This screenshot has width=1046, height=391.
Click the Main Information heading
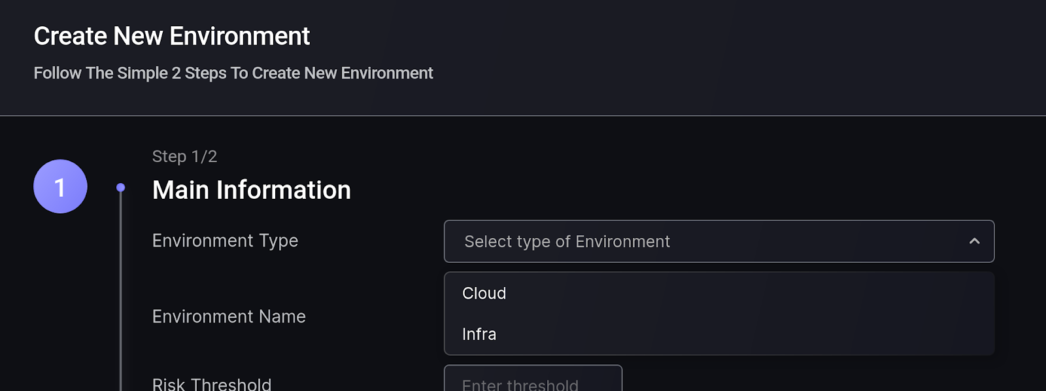click(251, 190)
